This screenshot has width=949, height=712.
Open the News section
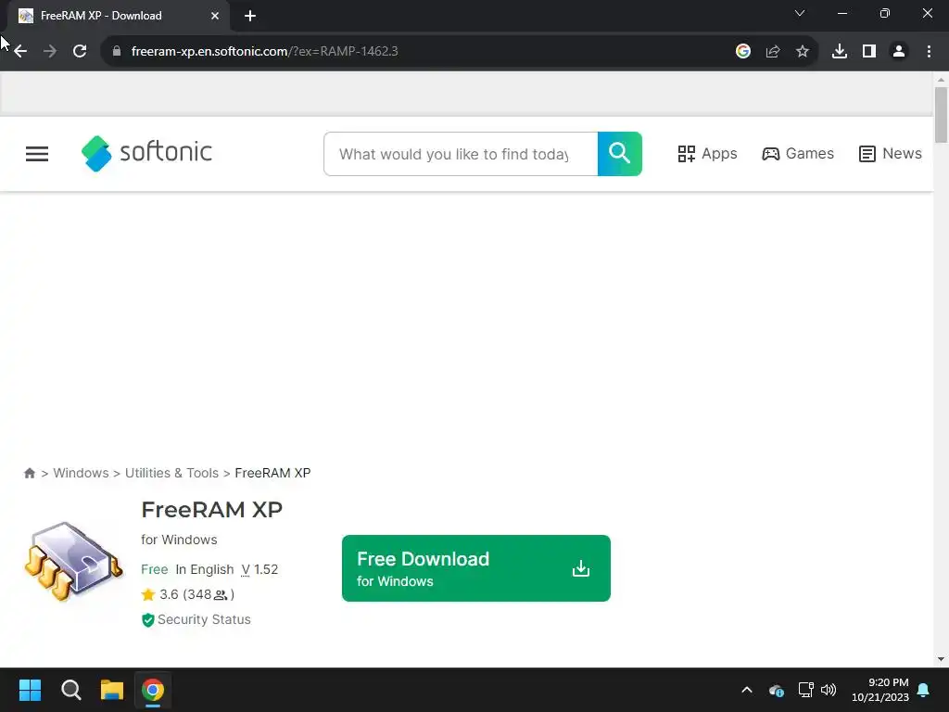click(891, 154)
